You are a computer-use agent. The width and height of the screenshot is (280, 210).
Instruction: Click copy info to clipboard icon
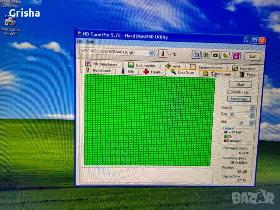click(196, 55)
